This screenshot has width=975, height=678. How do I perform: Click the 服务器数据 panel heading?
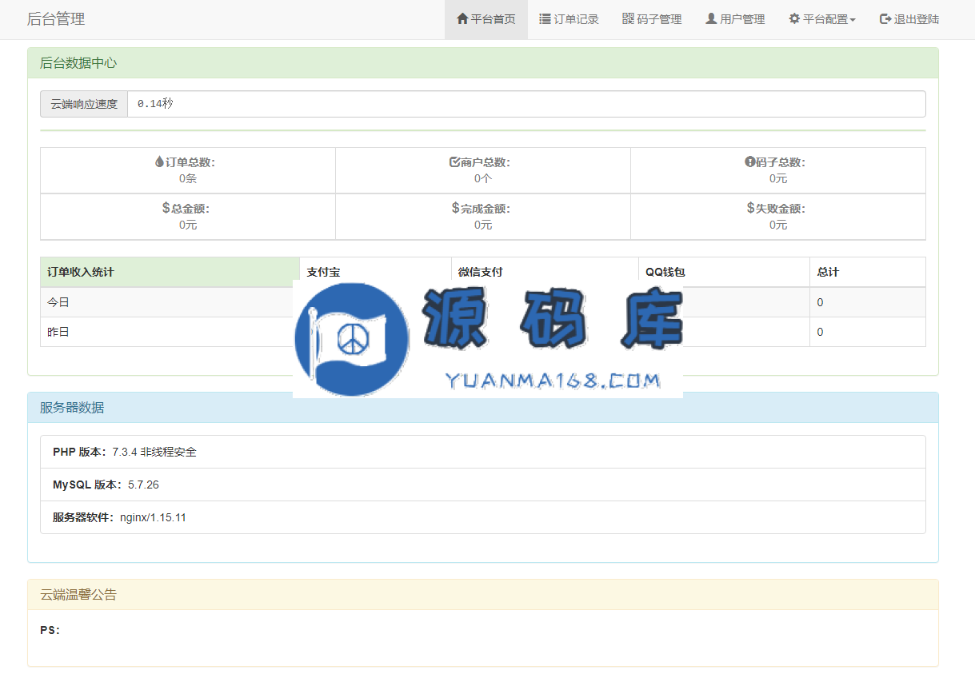(483, 408)
